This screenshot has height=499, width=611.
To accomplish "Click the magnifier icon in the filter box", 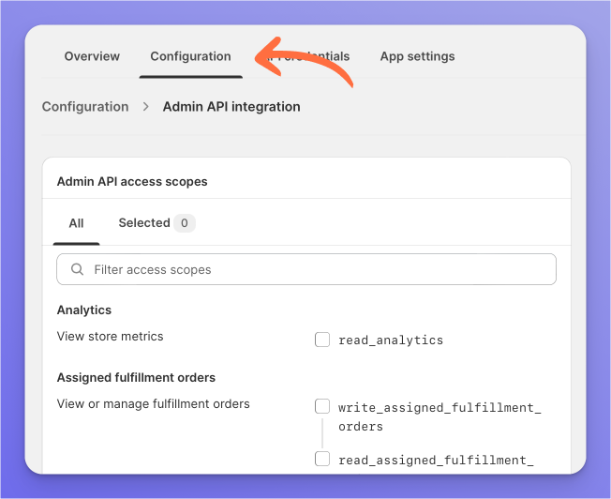I will coord(77,270).
